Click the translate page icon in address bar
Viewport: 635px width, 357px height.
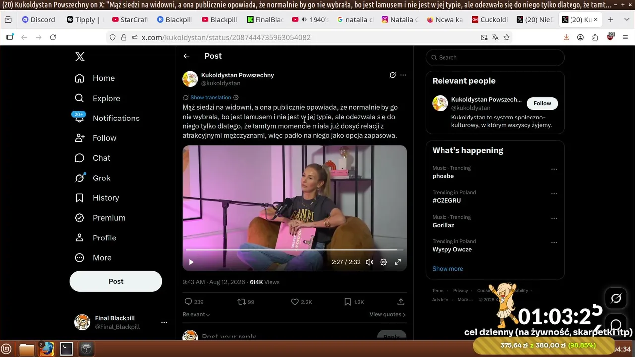495,37
